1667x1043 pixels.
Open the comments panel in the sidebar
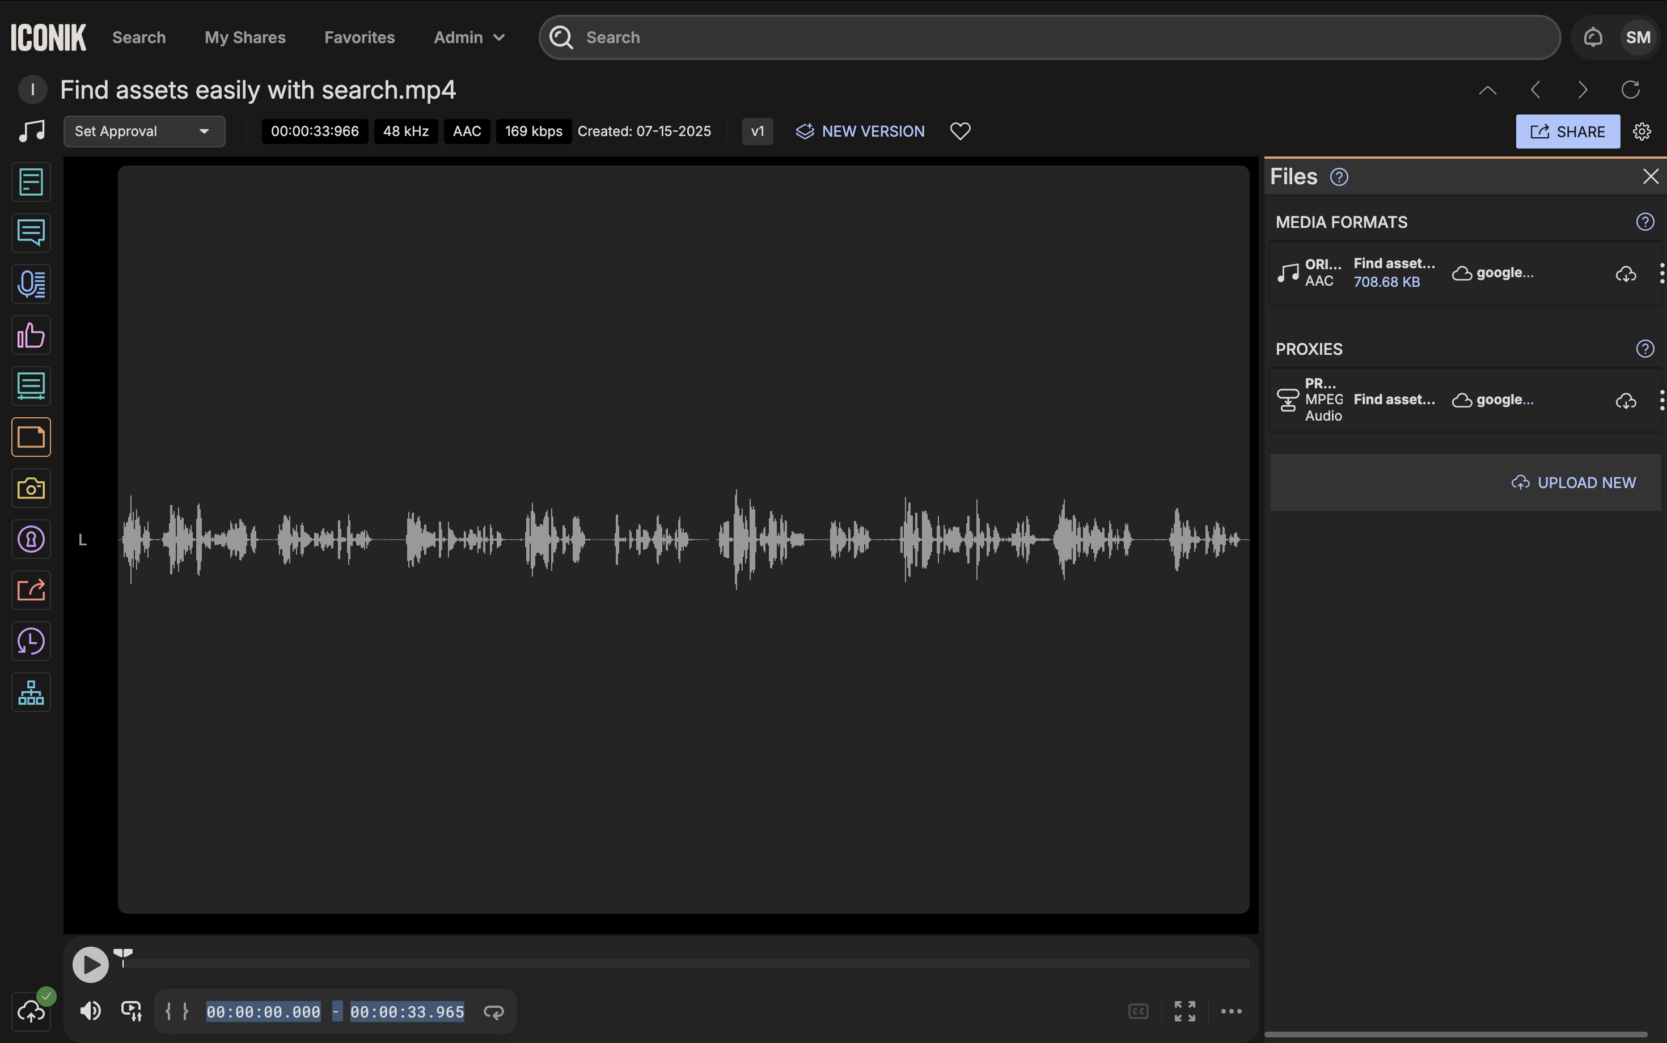click(31, 232)
